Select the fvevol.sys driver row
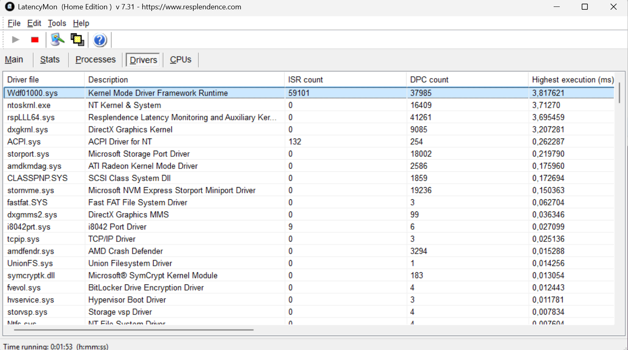Image resolution: width=628 pixels, height=350 pixels. pyautogui.click(x=309, y=288)
